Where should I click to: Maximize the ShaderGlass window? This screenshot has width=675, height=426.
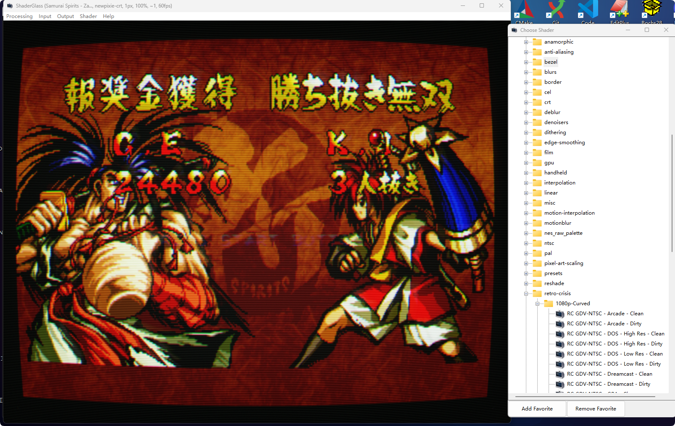[x=482, y=5]
